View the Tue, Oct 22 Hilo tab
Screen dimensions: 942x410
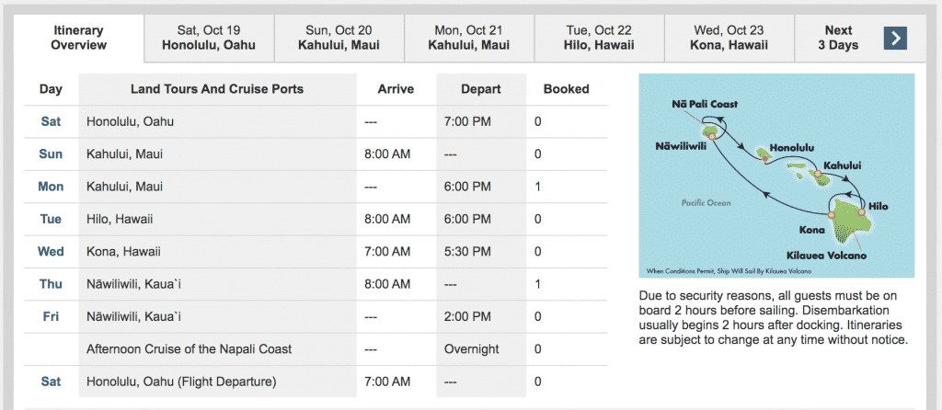(599, 38)
